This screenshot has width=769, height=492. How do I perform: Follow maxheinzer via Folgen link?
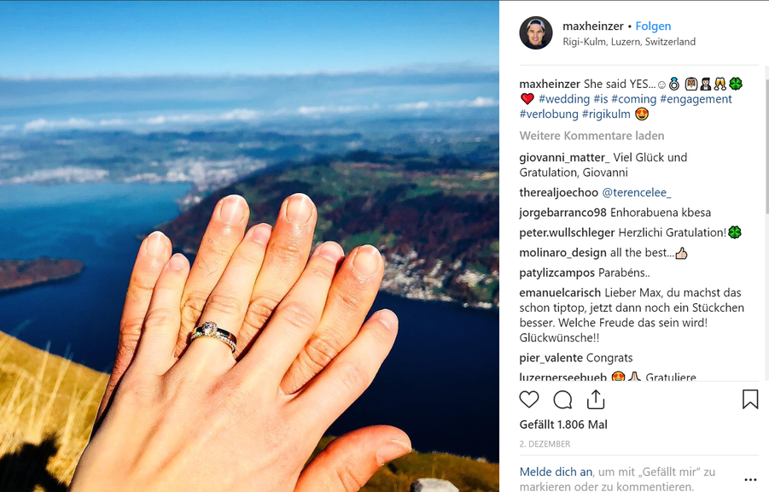click(x=653, y=26)
